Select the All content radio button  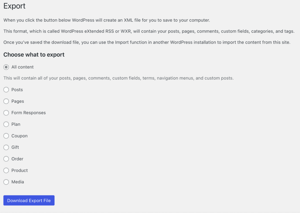6,67
